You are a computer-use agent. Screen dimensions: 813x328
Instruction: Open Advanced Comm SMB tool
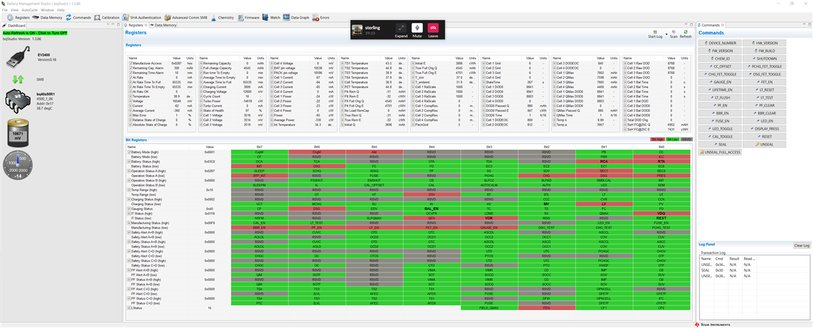186,17
